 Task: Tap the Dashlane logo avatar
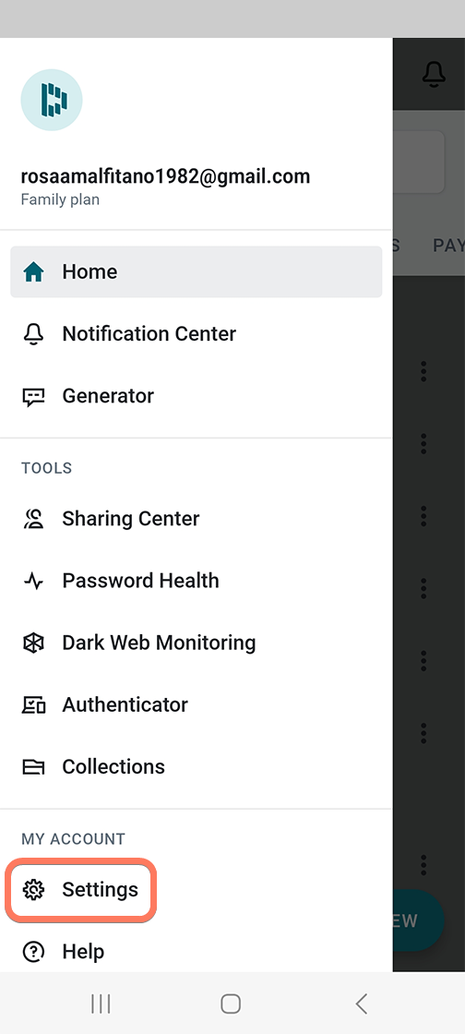point(52,100)
